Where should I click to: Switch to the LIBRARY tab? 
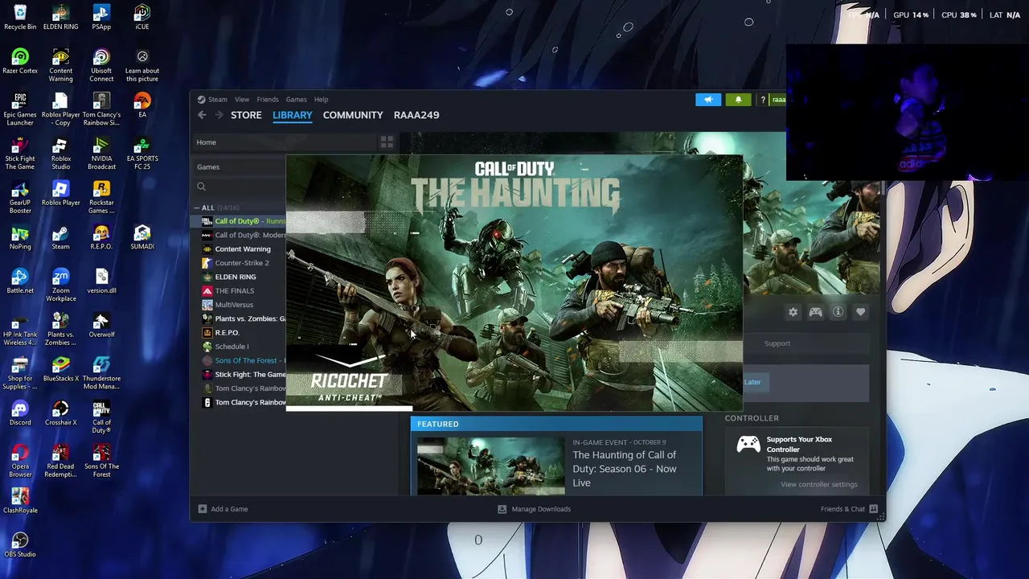[293, 115]
